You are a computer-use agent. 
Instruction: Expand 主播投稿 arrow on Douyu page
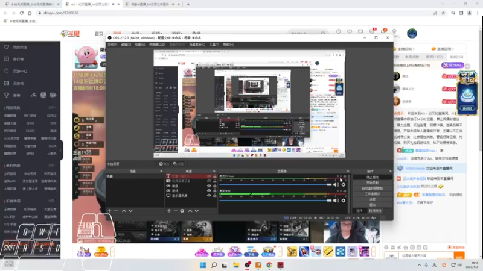click(x=414, y=49)
